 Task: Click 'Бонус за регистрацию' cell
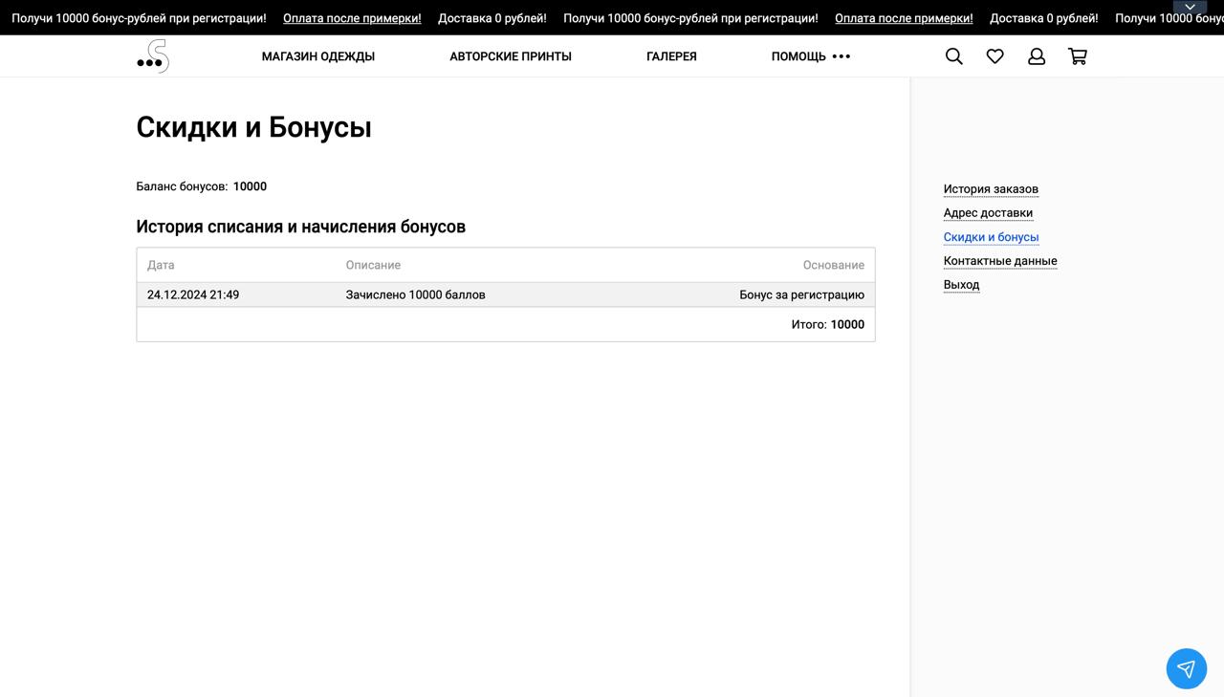[801, 294]
